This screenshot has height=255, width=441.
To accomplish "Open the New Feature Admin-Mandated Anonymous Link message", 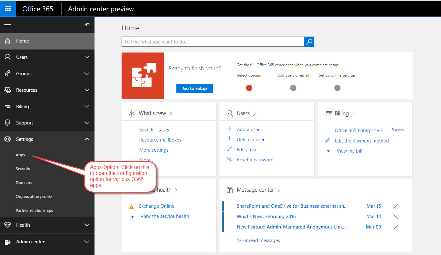I will (x=292, y=227).
